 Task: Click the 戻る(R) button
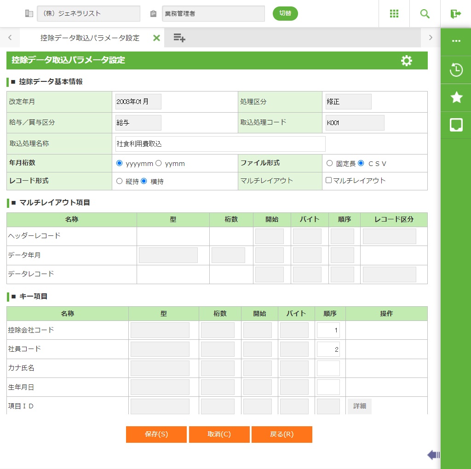(x=281, y=435)
